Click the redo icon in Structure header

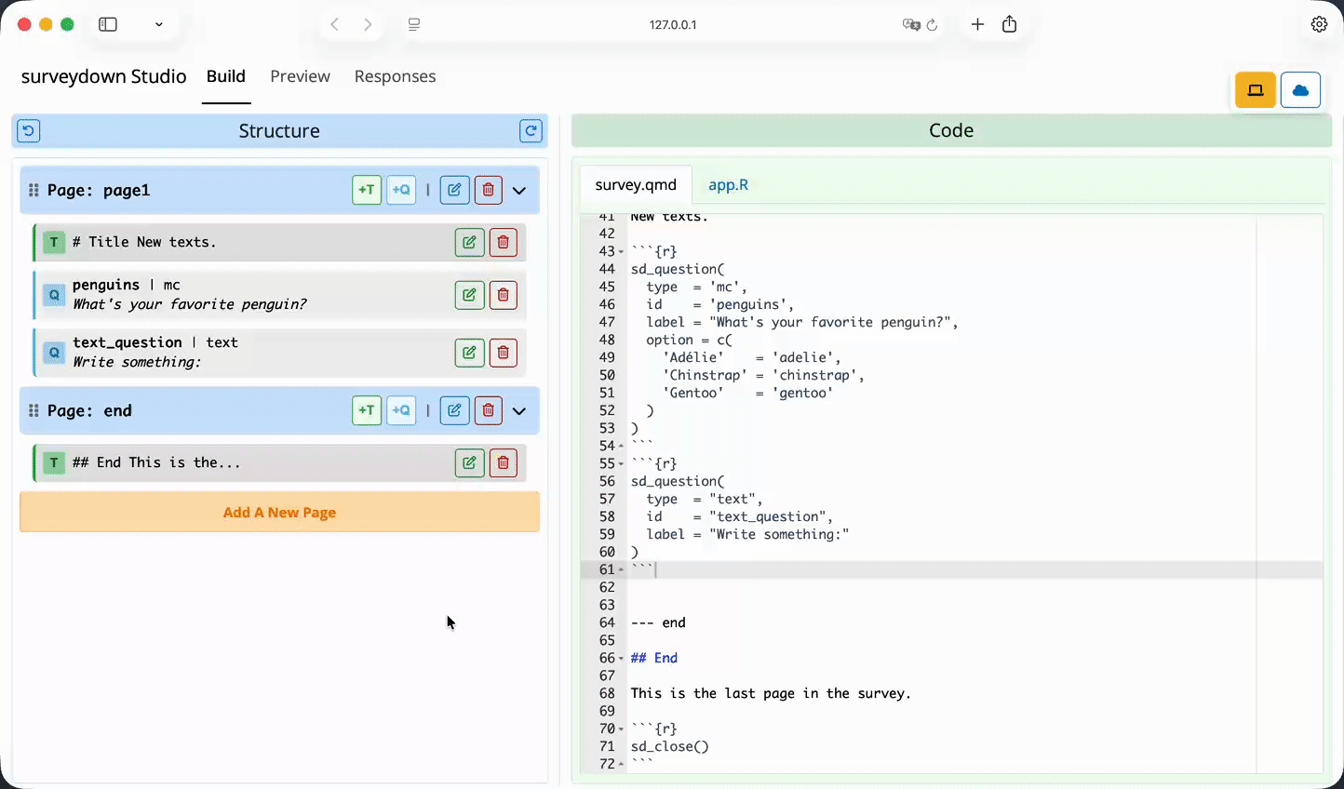click(x=531, y=131)
